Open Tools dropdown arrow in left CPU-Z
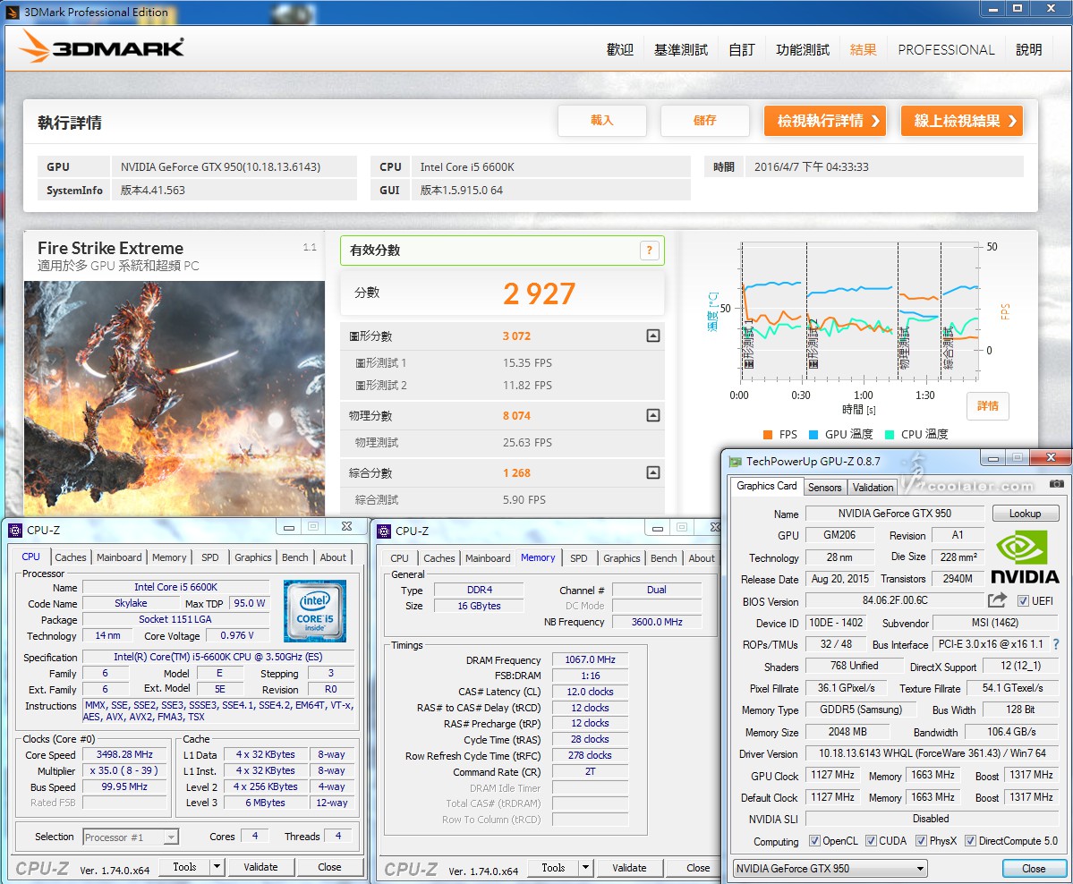1073x884 pixels. click(x=217, y=867)
